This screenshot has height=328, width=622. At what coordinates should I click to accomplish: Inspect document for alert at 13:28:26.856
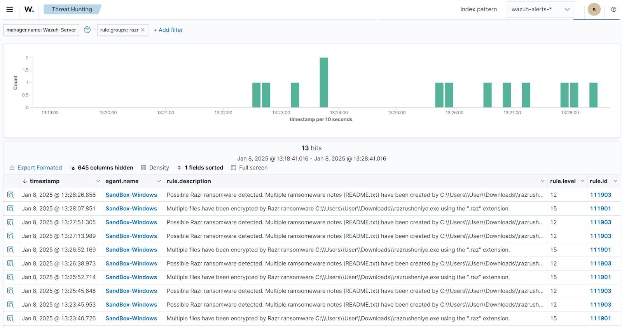click(10, 195)
